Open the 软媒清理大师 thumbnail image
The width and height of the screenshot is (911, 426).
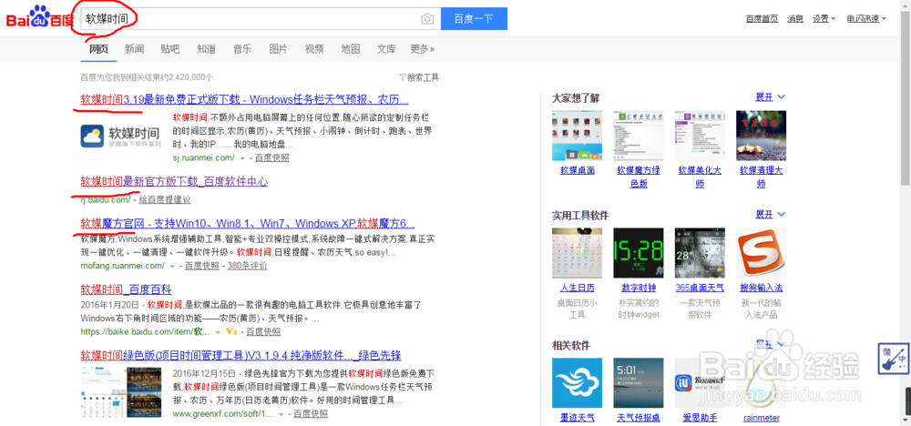pos(761,136)
